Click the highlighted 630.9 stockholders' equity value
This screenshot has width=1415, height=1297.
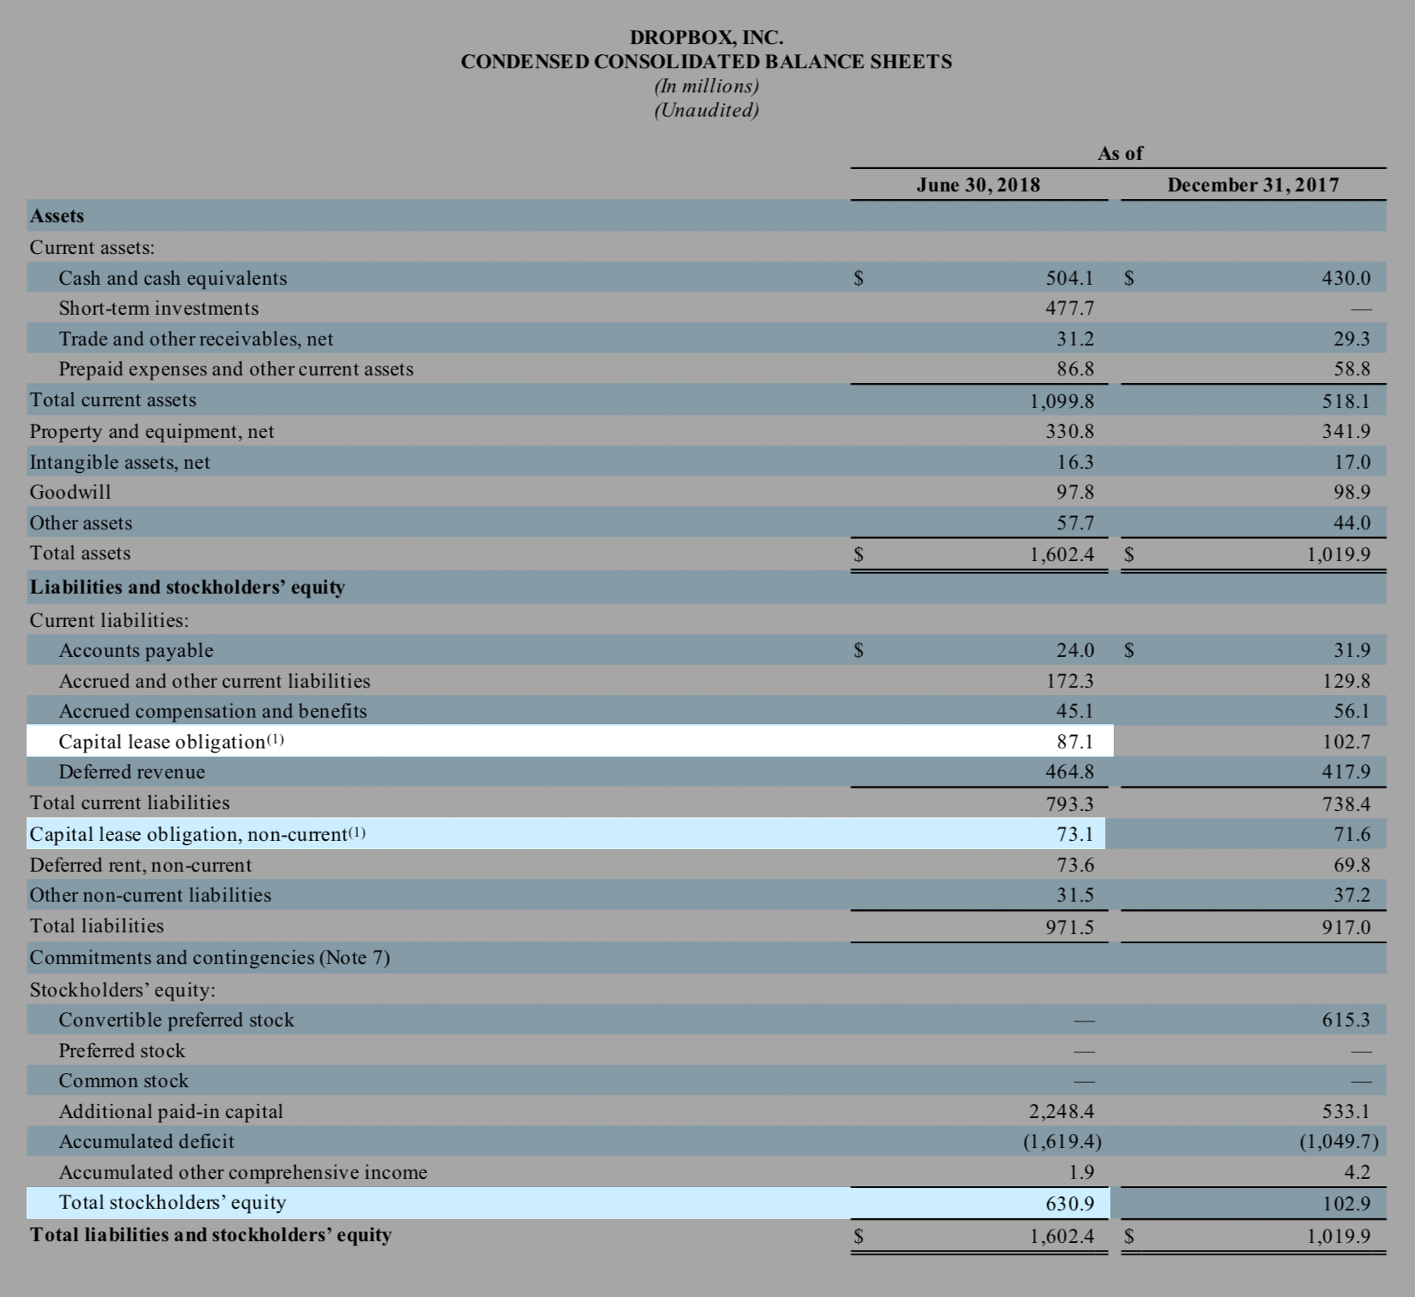coord(1070,1204)
